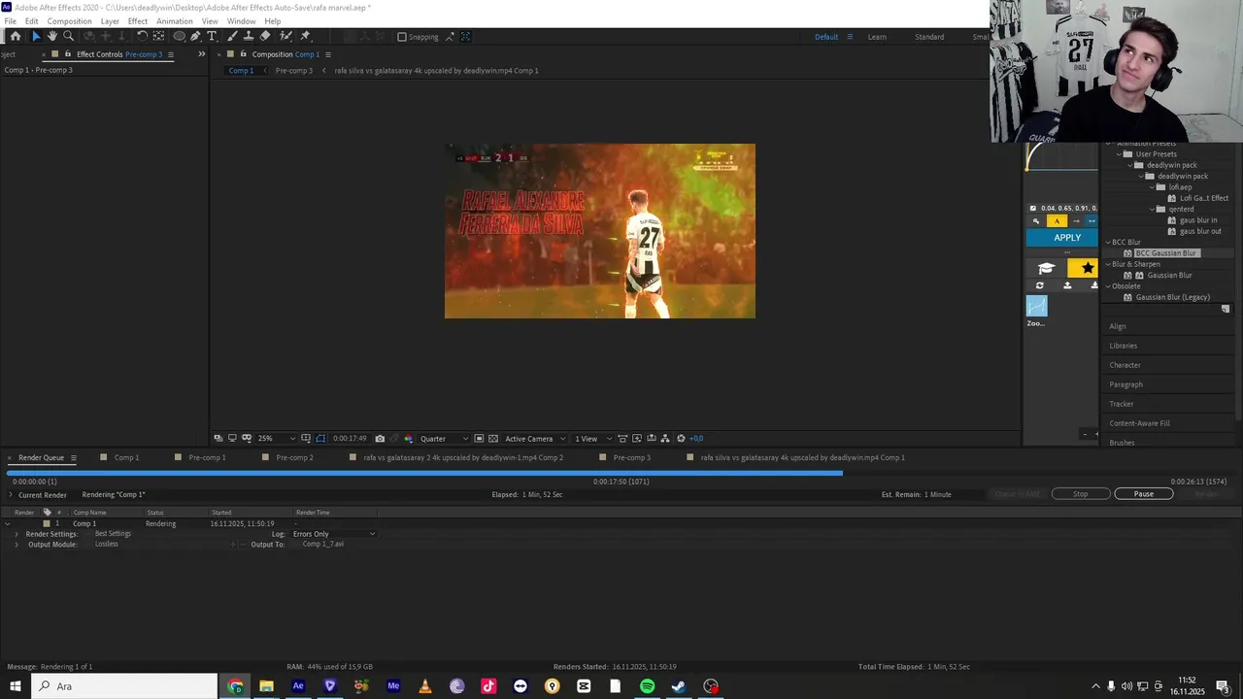Take a snapshot with the camera icon
1243x699 pixels.
tap(380, 439)
